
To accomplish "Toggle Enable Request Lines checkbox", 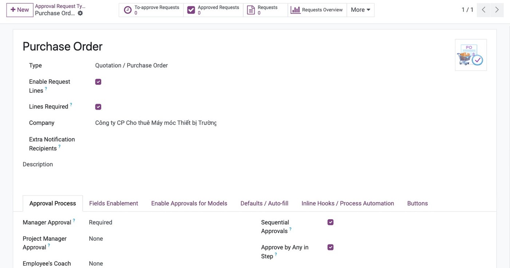I will [x=98, y=82].
